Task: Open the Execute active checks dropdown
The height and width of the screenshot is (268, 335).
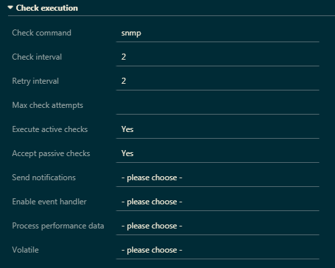Action: coord(218,129)
